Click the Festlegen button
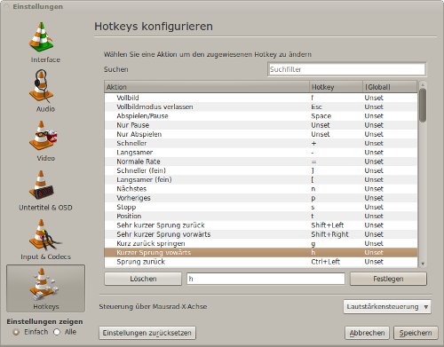 [x=388, y=279]
